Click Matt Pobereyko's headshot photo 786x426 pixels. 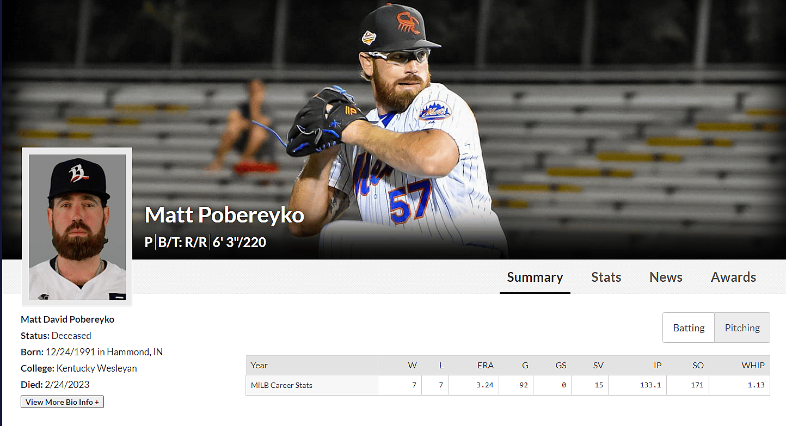(77, 226)
